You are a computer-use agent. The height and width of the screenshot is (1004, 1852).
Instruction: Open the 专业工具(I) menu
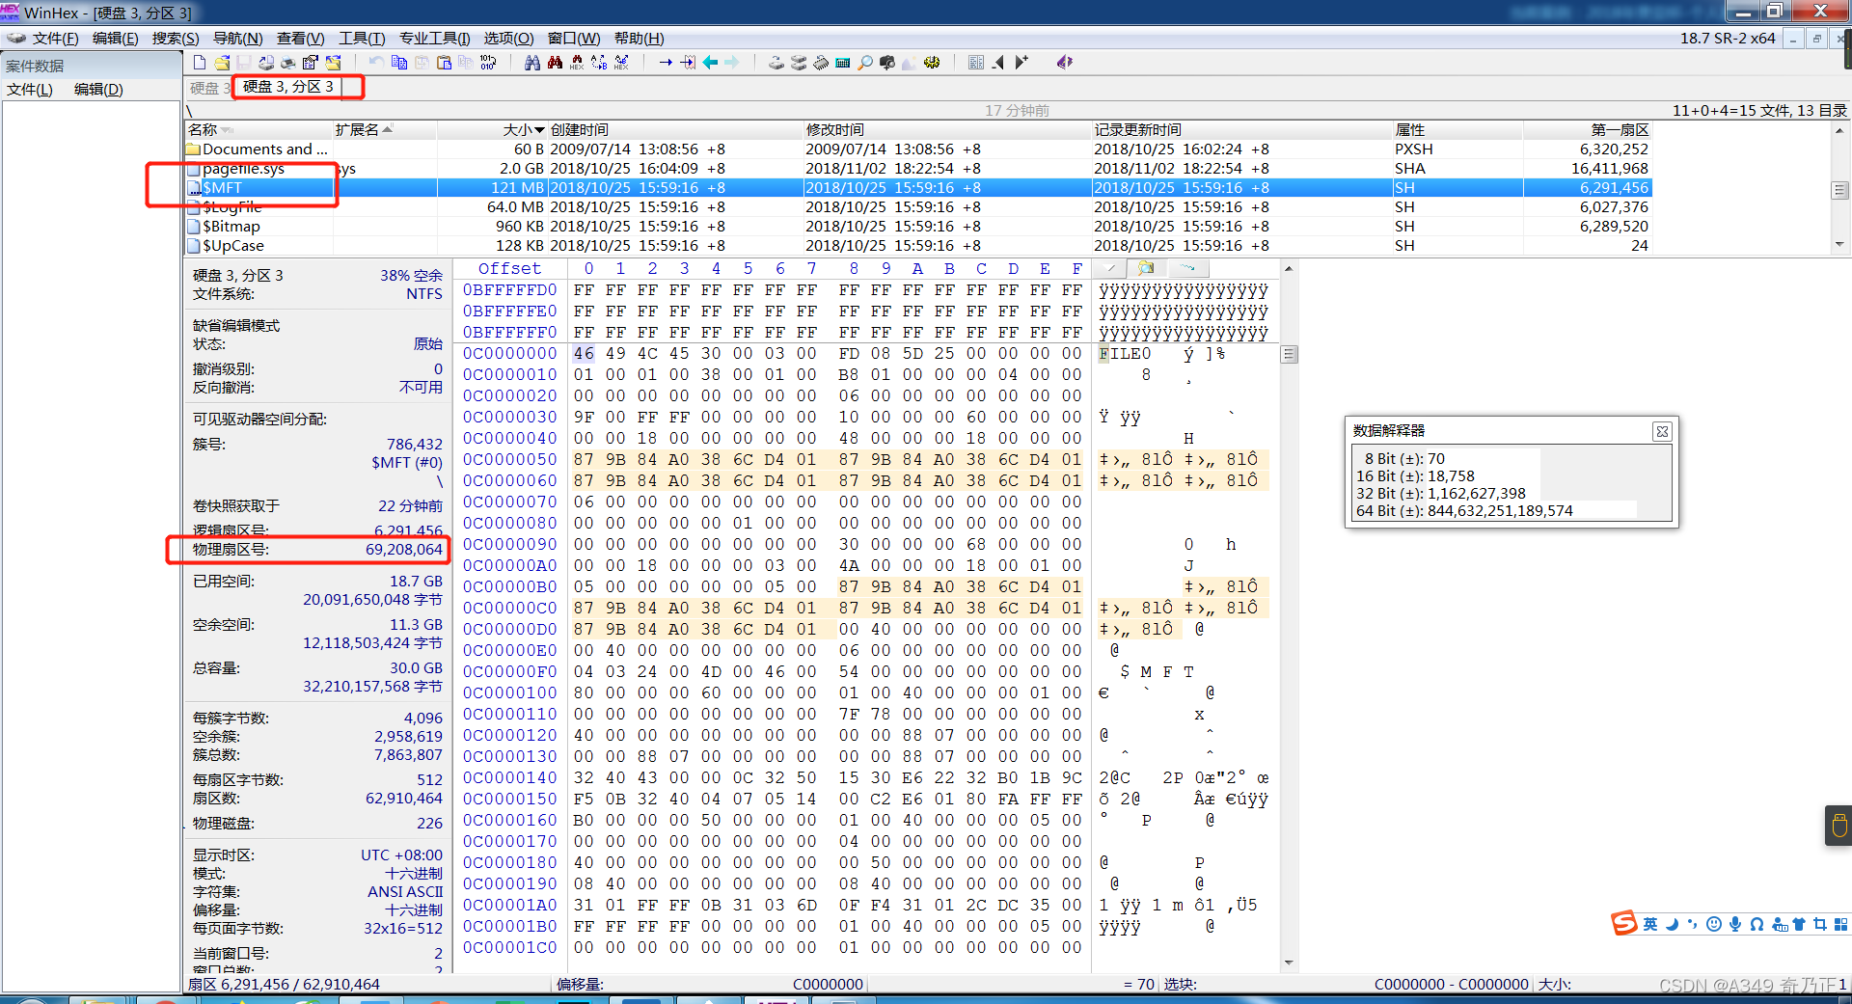click(434, 39)
